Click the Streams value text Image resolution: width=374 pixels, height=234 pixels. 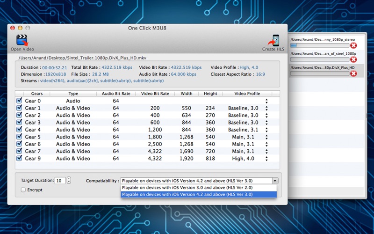click(x=102, y=80)
